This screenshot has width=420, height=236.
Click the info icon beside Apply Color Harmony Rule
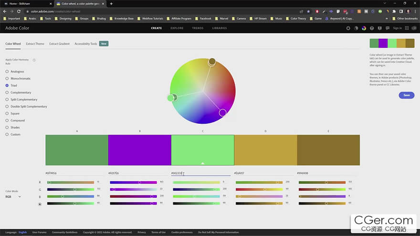pos(34,60)
